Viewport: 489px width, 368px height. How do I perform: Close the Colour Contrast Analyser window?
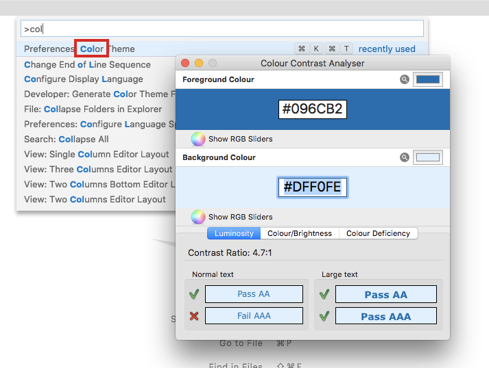[185, 63]
